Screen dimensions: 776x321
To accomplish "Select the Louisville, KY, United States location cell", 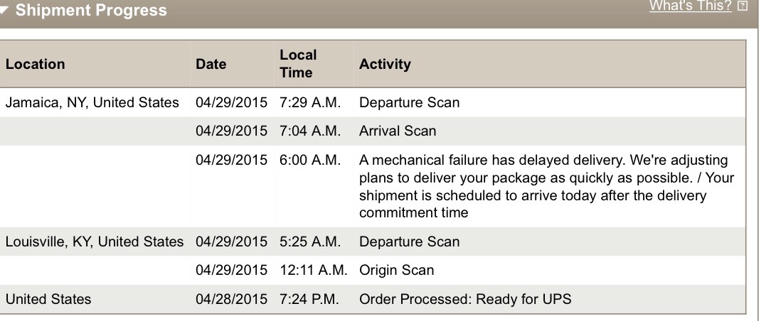I will pyautogui.click(x=95, y=242).
